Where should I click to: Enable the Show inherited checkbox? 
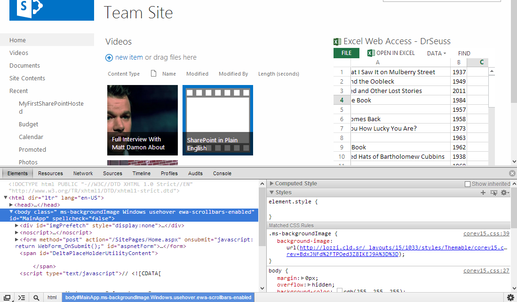click(x=468, y=184)
